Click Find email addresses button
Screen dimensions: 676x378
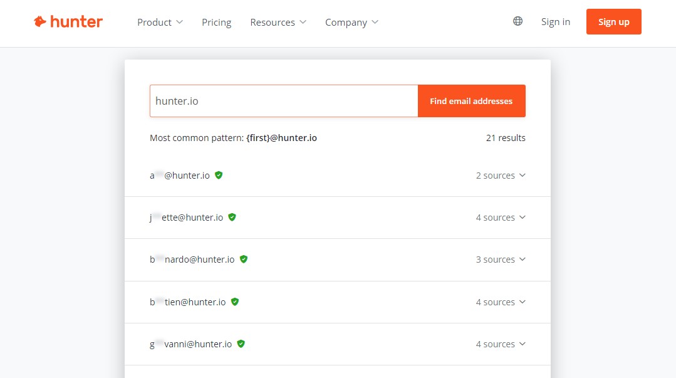(x=471, y=101)
